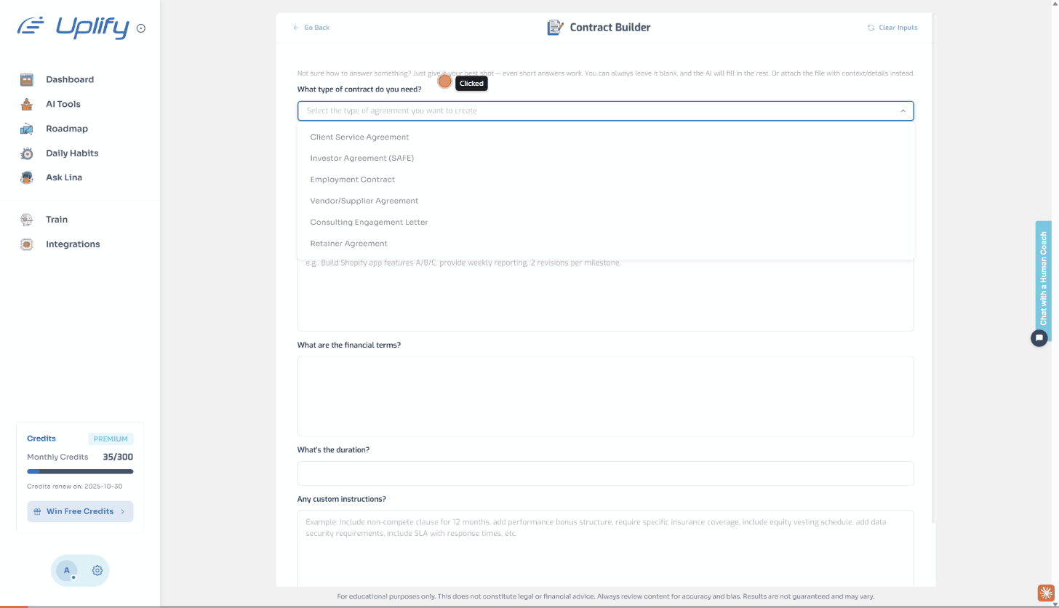
Task: Click the duration input field
Action: pyautogui.click(x=605, y=473)
